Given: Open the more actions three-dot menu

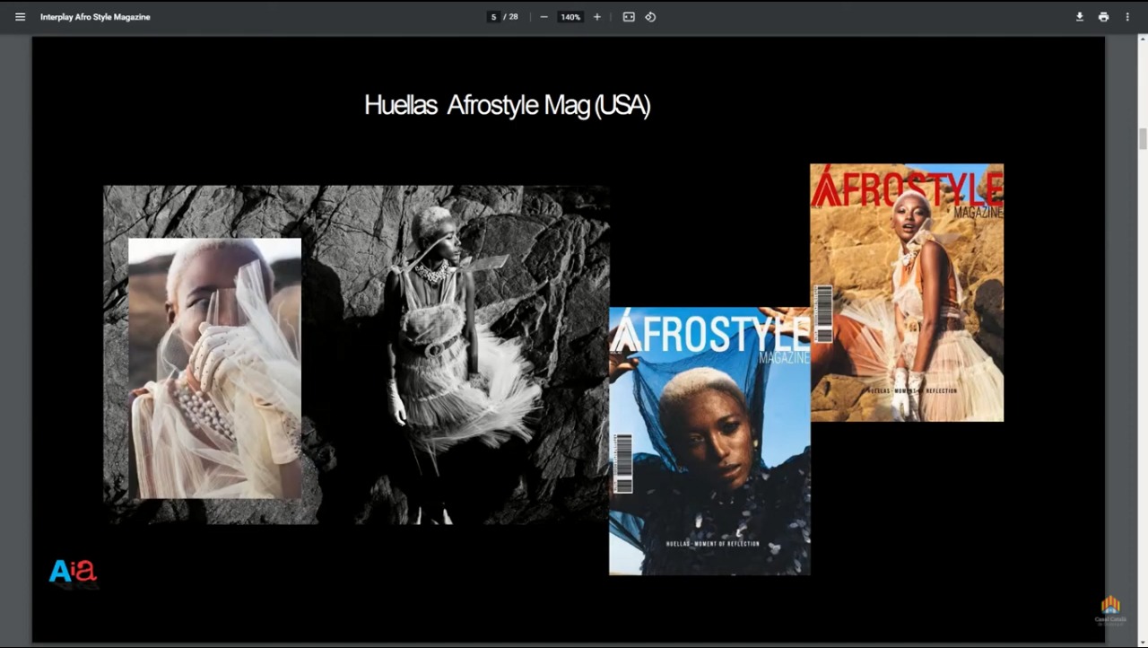Looking at the screenshot, I should coord(1127,17).
